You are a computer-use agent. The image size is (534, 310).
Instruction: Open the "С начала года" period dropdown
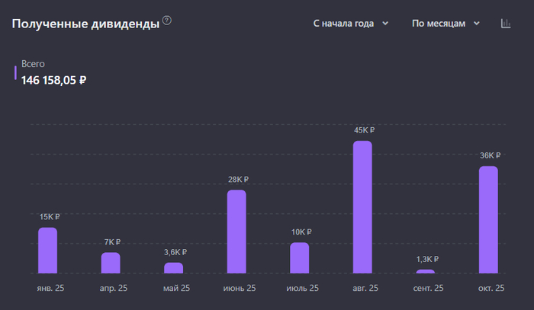(x=350, y=24)
